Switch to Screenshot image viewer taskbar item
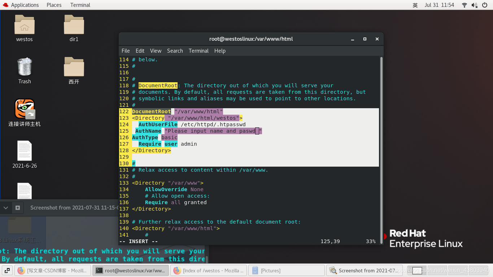 365,270
